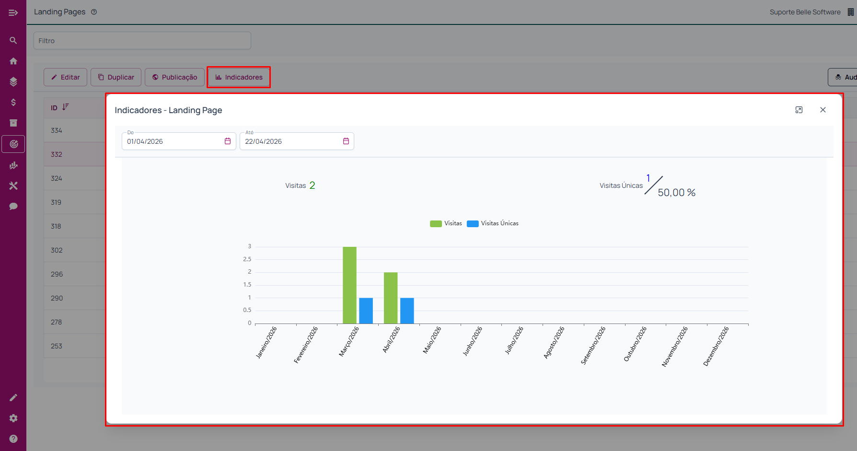The width and height of the screenshot is (857, 451).
Task: Toggle Visitas series in chart legend
Action: 446,223
